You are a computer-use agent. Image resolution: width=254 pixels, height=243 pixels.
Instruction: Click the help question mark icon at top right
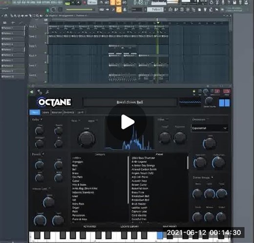(229, 2)
